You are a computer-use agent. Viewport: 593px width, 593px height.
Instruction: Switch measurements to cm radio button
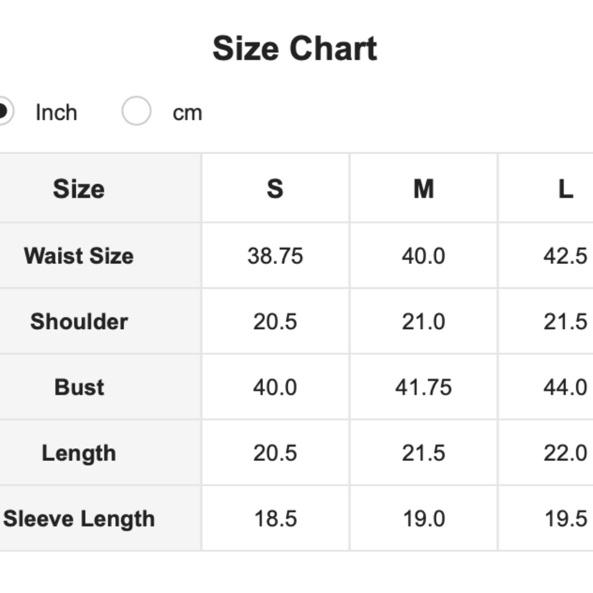pos(136,111)
